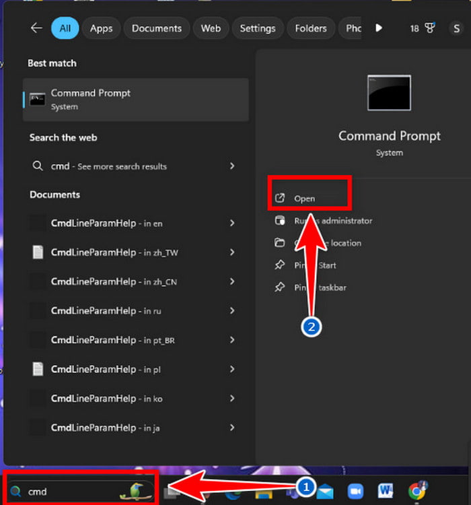Click the file icon for CmdLineParamHelp zh_TW
Viewport: 471px width, 505px height.
pyautogui.click(x=38, y=252)
